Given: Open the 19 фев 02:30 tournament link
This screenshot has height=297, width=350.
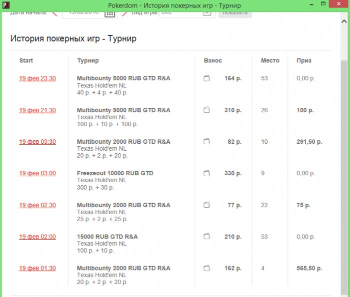Looking at the screenshot, I should coord(37,205).
